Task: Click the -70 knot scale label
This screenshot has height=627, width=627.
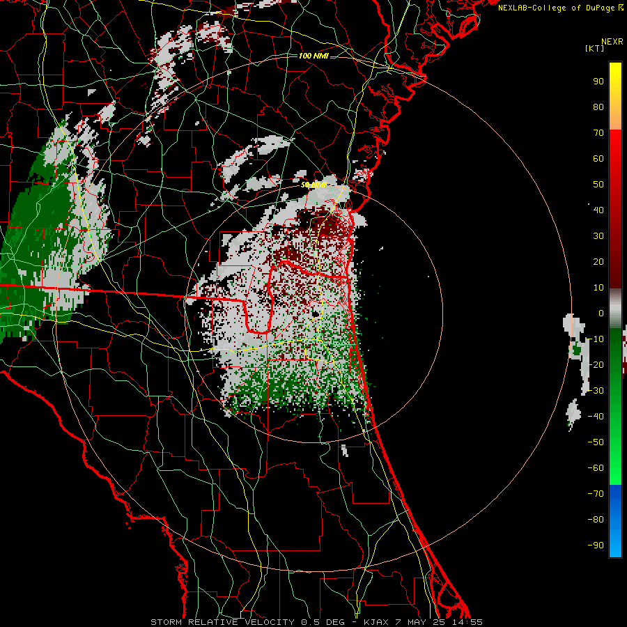Action: (596, 494)
